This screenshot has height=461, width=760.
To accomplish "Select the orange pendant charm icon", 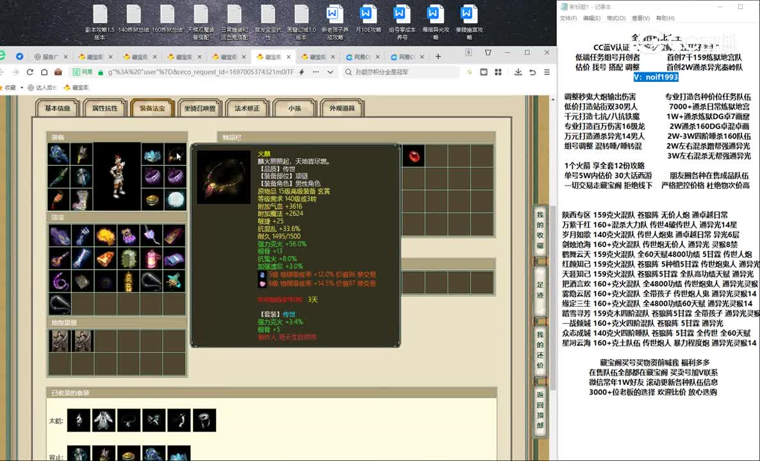I will point(59,200).
